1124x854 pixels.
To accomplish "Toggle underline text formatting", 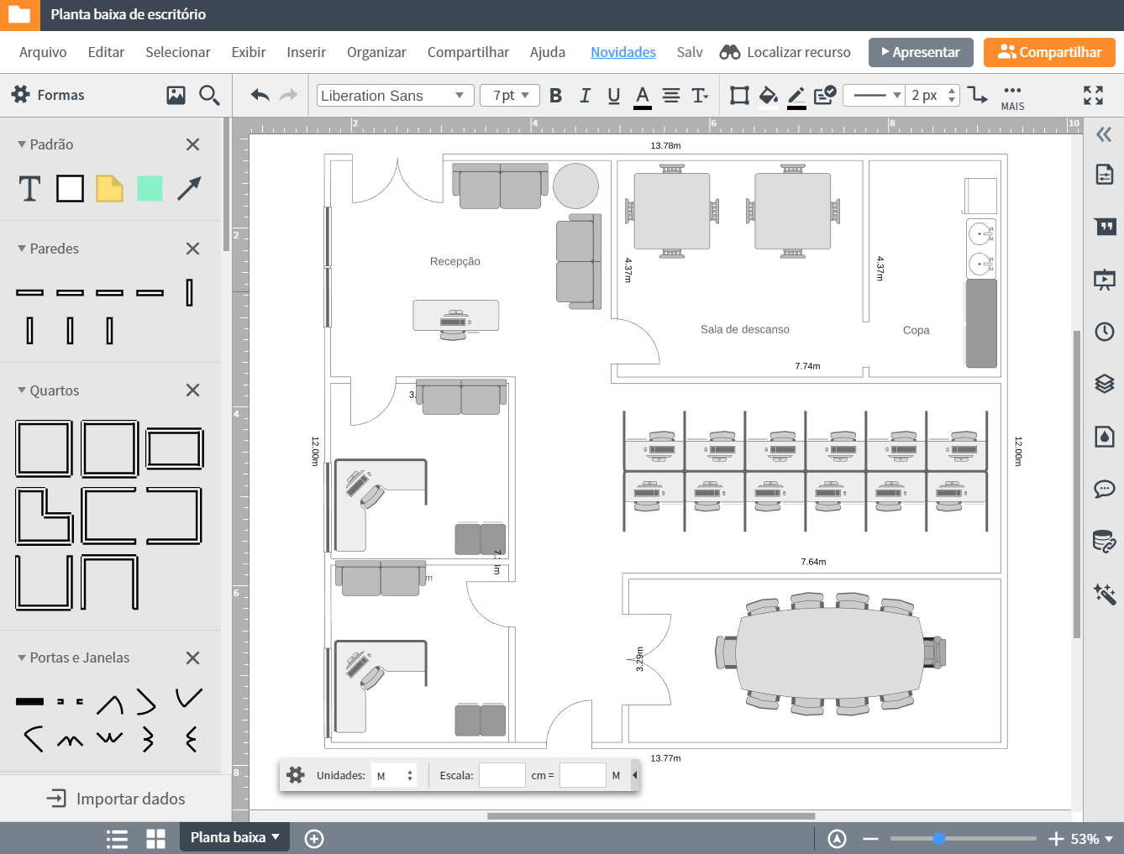I will click(x=613, y=96).
